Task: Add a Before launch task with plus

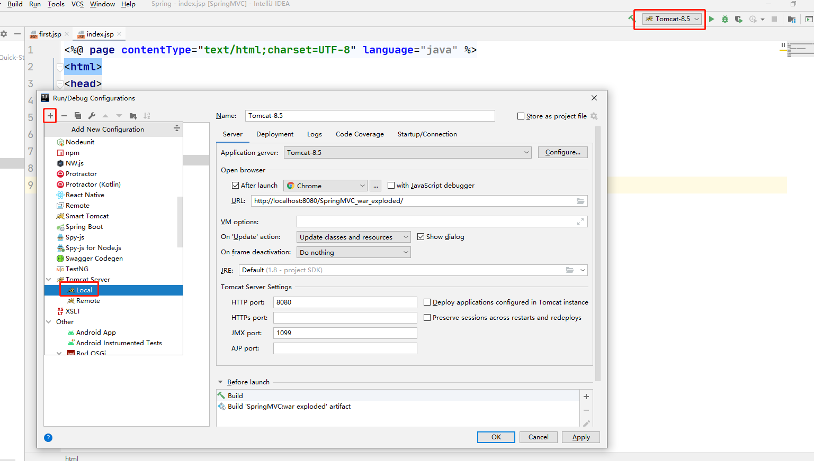Action: [586, 397]
